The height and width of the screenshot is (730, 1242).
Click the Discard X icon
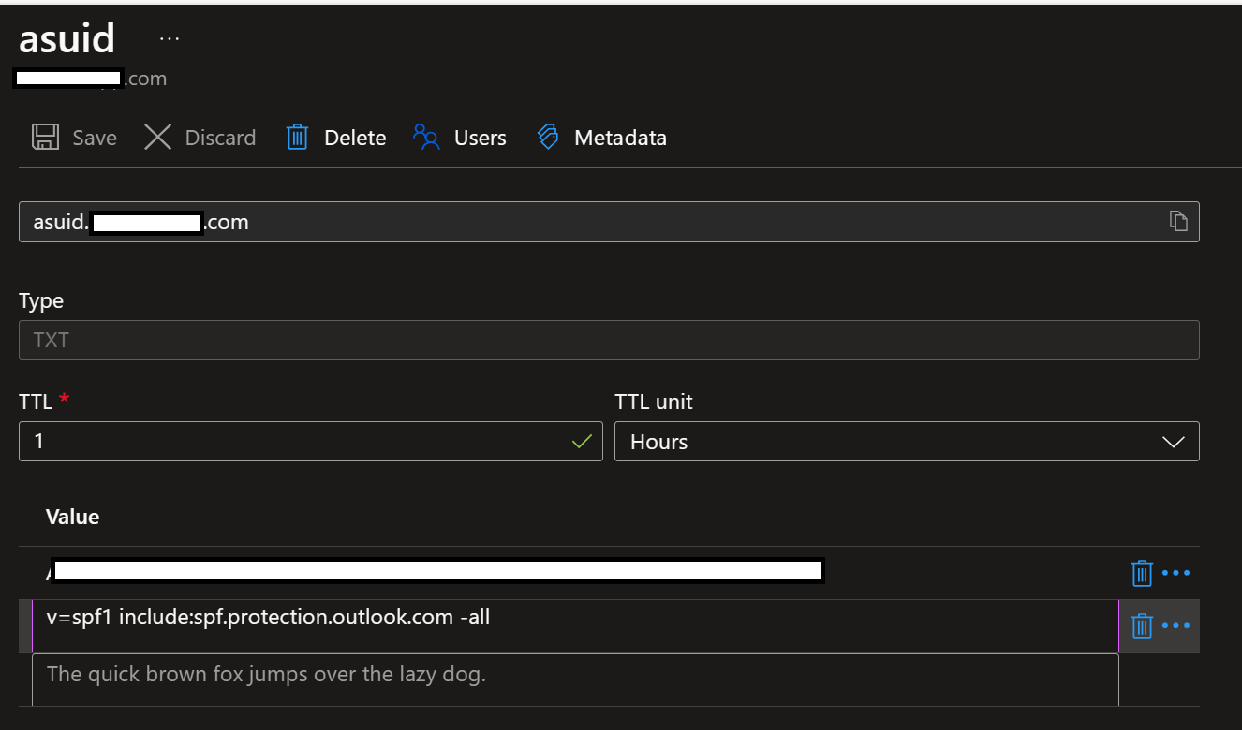pyautogui.click(x=159, y=137)
